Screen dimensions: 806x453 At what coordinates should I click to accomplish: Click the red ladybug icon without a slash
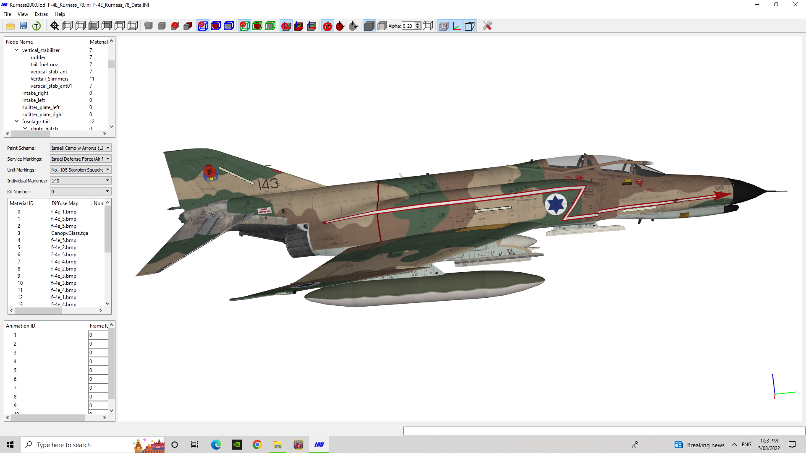point(340,26)
